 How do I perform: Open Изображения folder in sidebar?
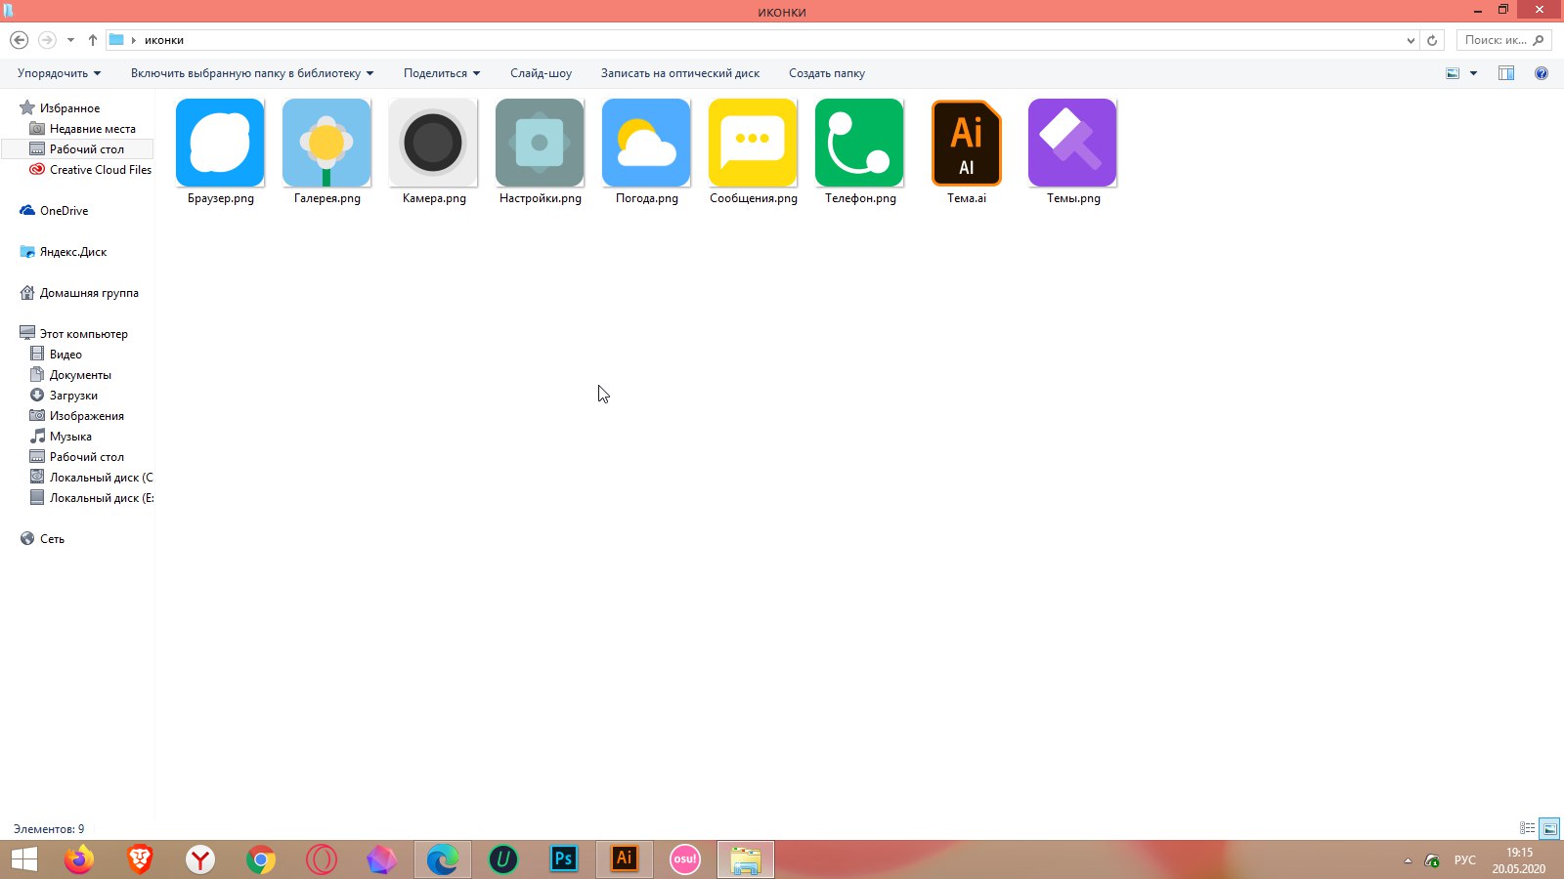(86, 416)
